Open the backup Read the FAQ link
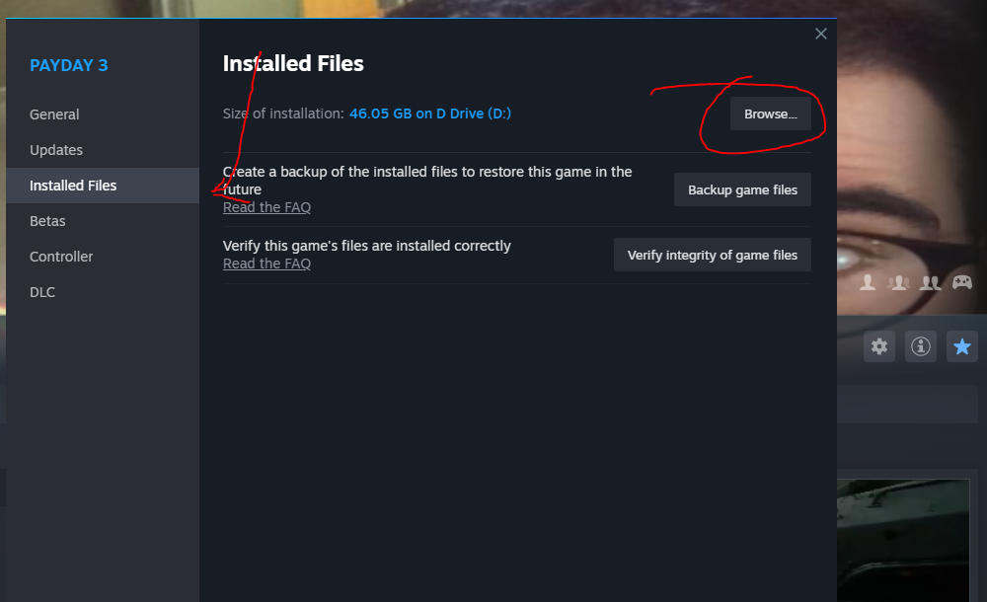Viewport: 987px width, 602px height. (266, 207)
